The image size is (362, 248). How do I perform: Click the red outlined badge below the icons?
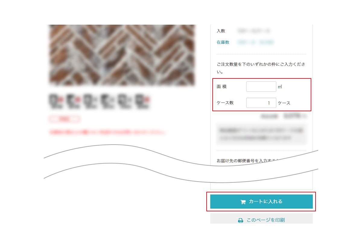pos(64,119)
